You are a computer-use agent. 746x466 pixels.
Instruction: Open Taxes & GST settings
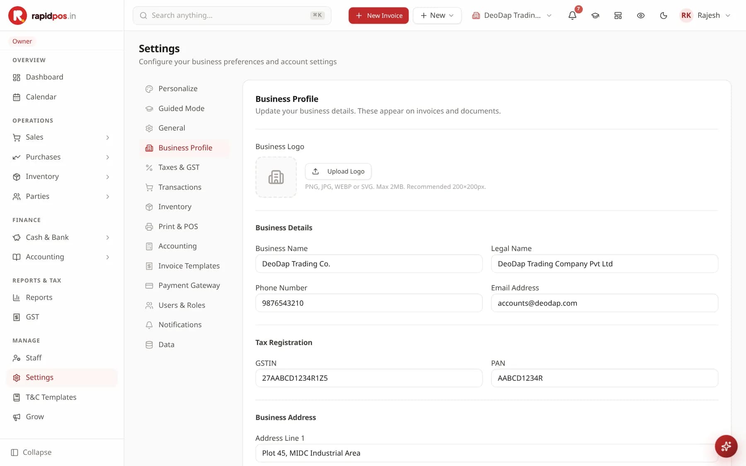(x=184, y=167)
